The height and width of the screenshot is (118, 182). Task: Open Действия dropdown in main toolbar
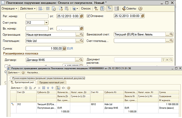click(28, 8)
